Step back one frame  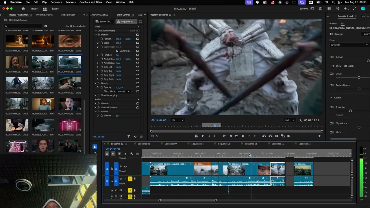pos(230,136)
